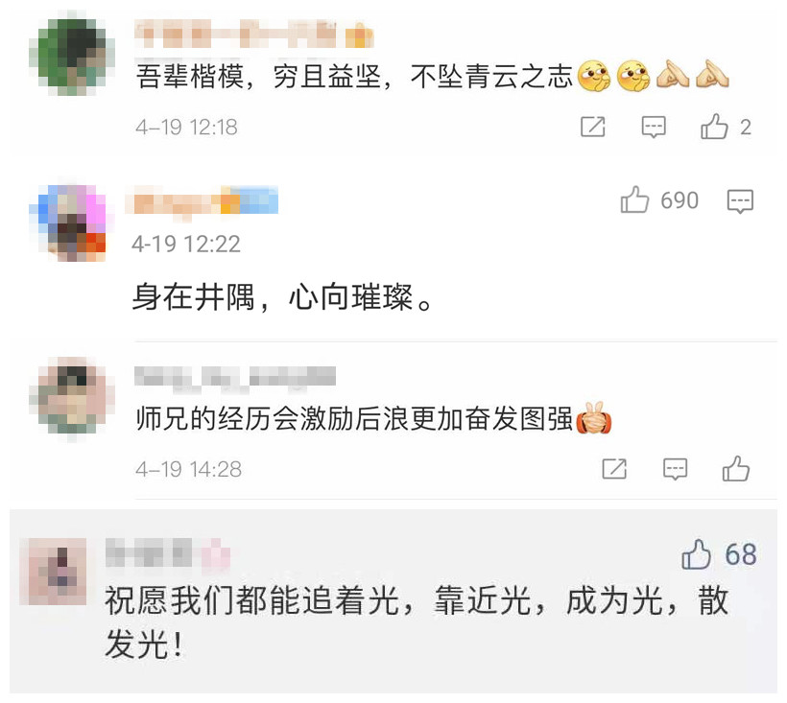
Task: Reply to the 师兄的经历 comment
Action: [x=675, y=469]
